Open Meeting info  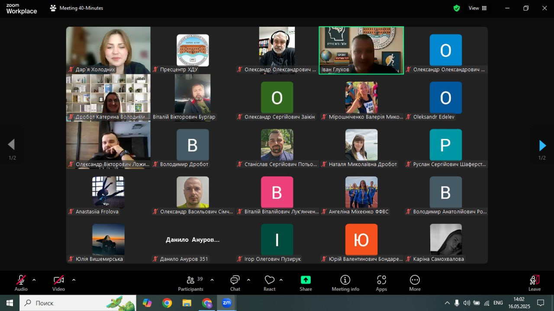(345, 280)
